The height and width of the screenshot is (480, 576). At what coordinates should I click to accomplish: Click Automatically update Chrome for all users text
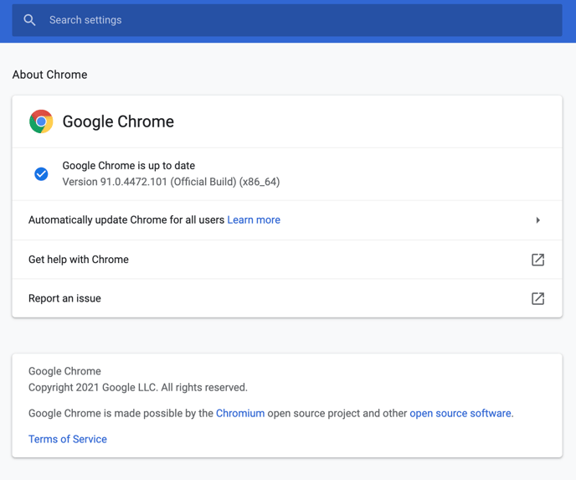point(126,219)
